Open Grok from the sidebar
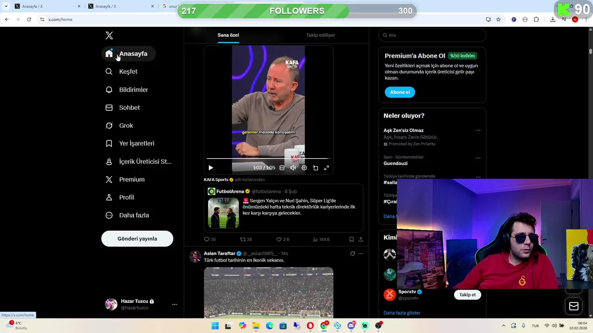The height and width of the screenshot is (333, 593). click(x=120, y=126)
